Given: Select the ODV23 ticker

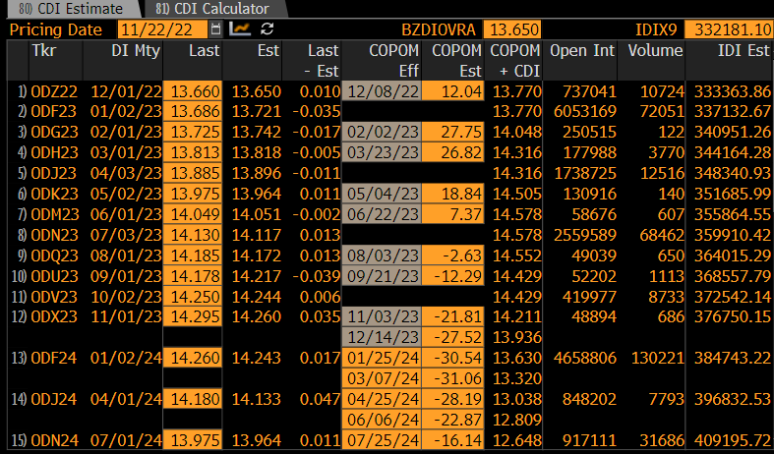Looking at the screenshot, I should tap(54, 297).
